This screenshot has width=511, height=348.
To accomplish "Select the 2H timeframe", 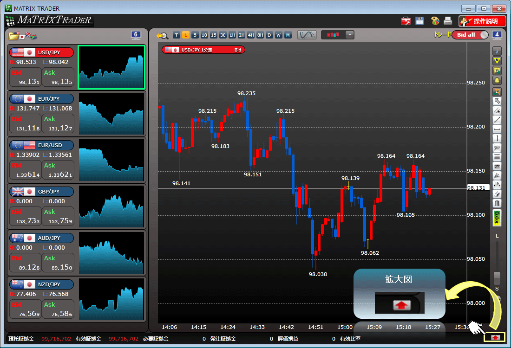I will tap(242, 35).
